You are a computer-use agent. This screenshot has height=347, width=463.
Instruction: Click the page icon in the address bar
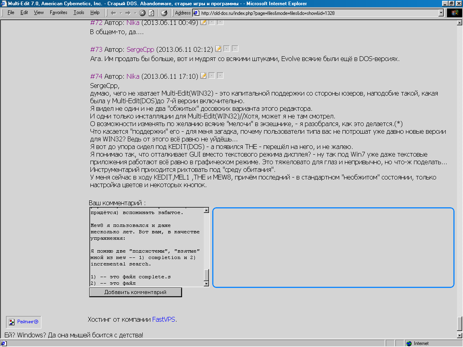coord(196,13)
